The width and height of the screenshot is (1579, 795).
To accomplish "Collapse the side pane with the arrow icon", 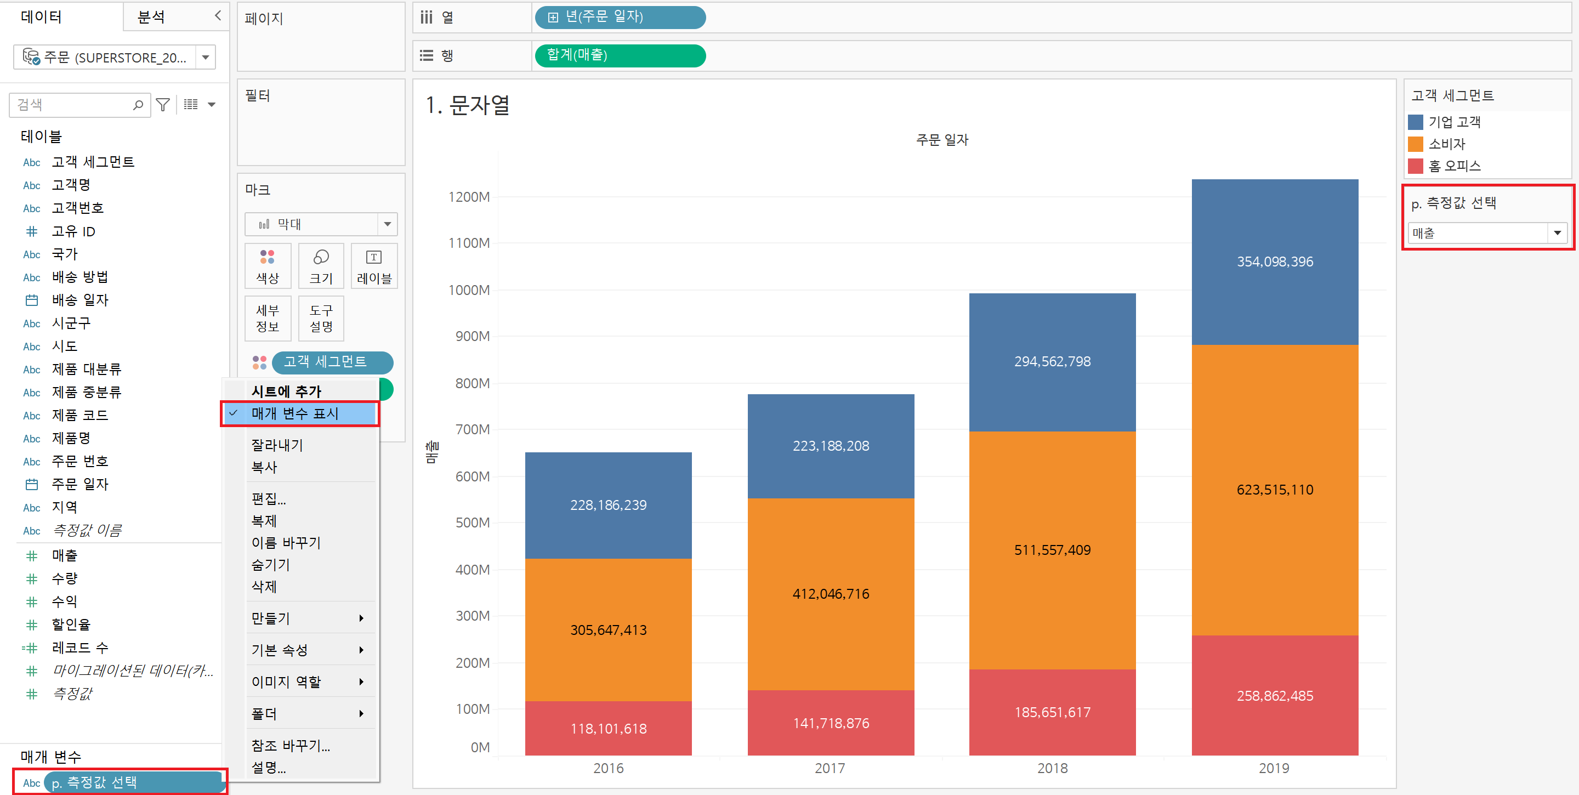I will (218, 15).
